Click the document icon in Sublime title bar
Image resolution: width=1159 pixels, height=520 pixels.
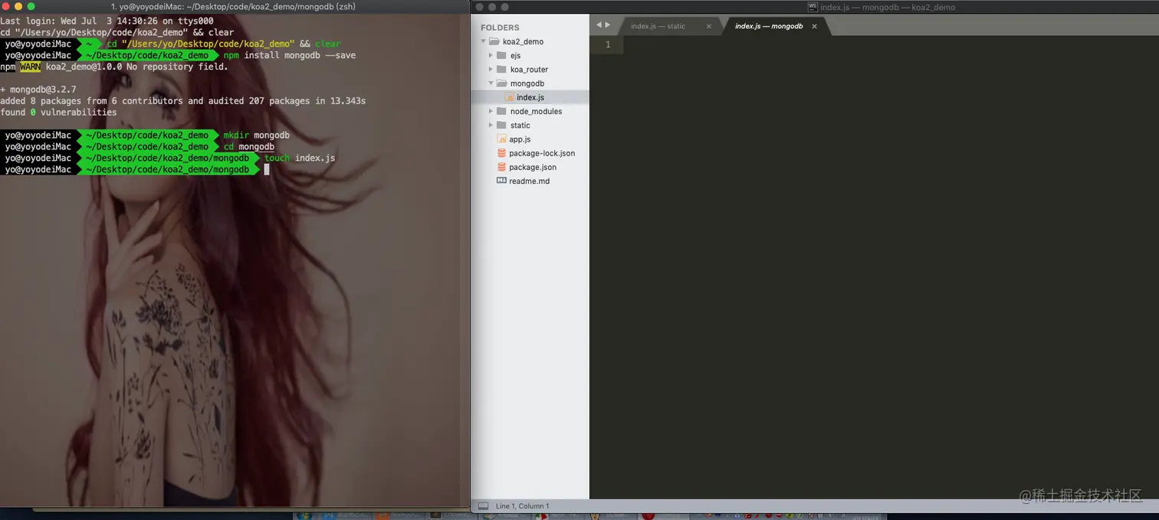[x=813, y=7]
